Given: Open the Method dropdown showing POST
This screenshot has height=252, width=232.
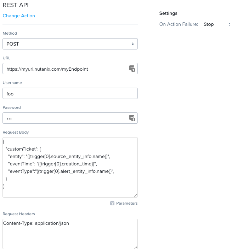Looking at the screenshot, I should coord(70,44).
